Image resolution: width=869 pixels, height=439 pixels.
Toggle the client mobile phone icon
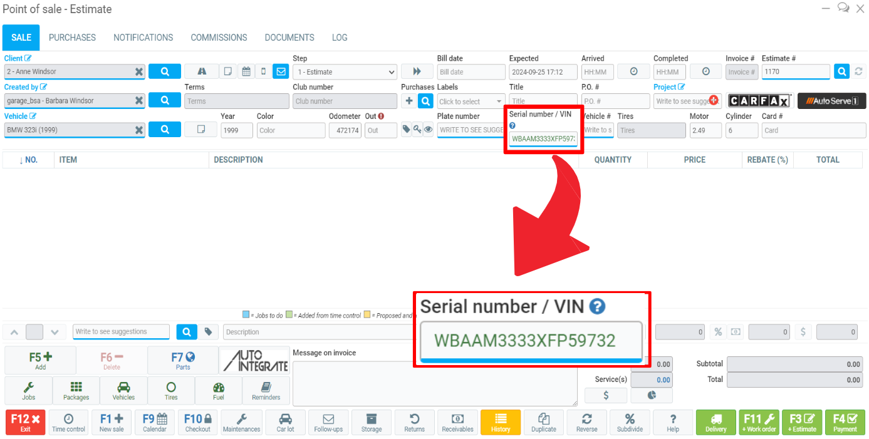[263, 71]
